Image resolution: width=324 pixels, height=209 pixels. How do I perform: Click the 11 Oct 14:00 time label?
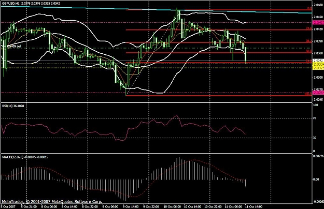(253, 207)
